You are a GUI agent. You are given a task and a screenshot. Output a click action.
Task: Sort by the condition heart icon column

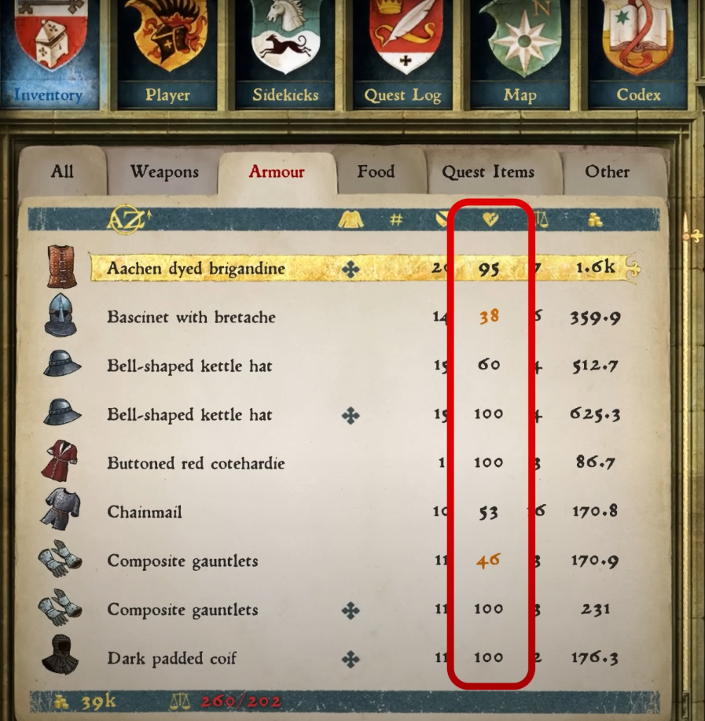pyautogui.click(x=490, y=219)
